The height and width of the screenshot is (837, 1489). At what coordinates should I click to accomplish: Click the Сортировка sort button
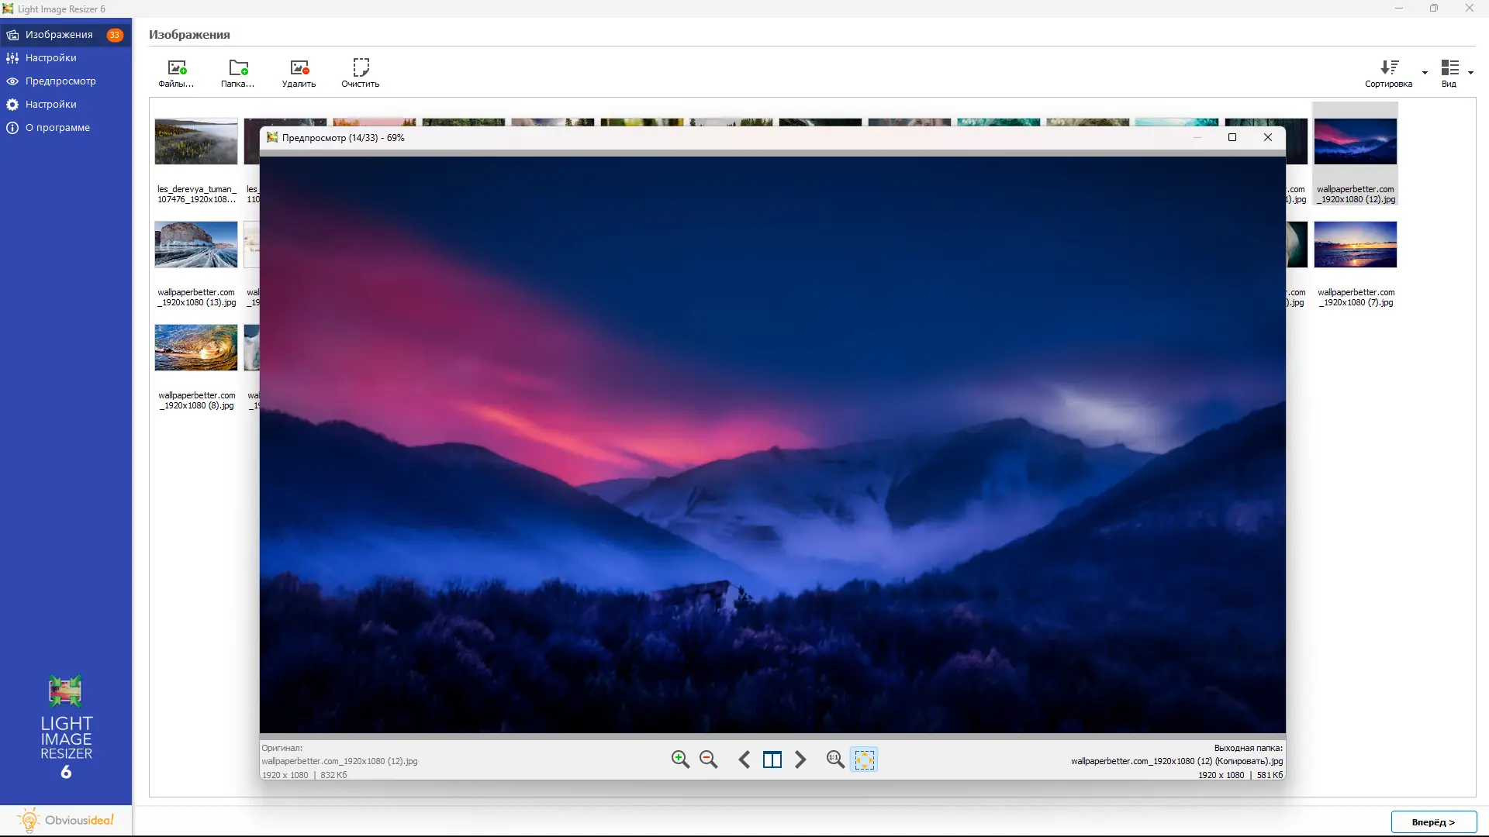(1388, 73)
